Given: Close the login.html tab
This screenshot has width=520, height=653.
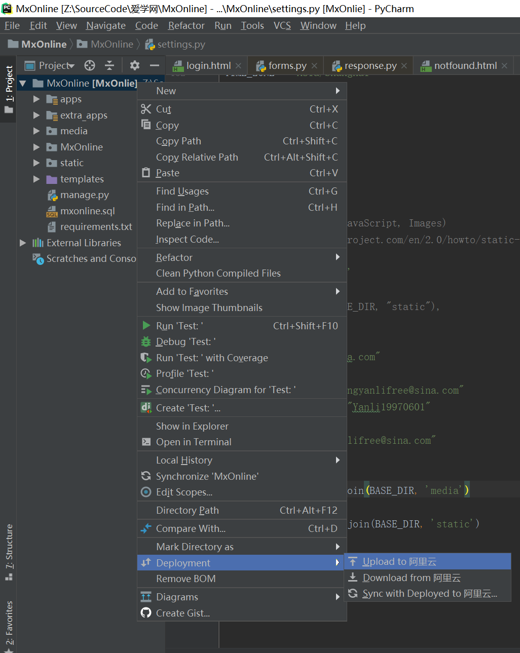Looking at the screenshot, I should pyautogui.click(x=239, y=66).
